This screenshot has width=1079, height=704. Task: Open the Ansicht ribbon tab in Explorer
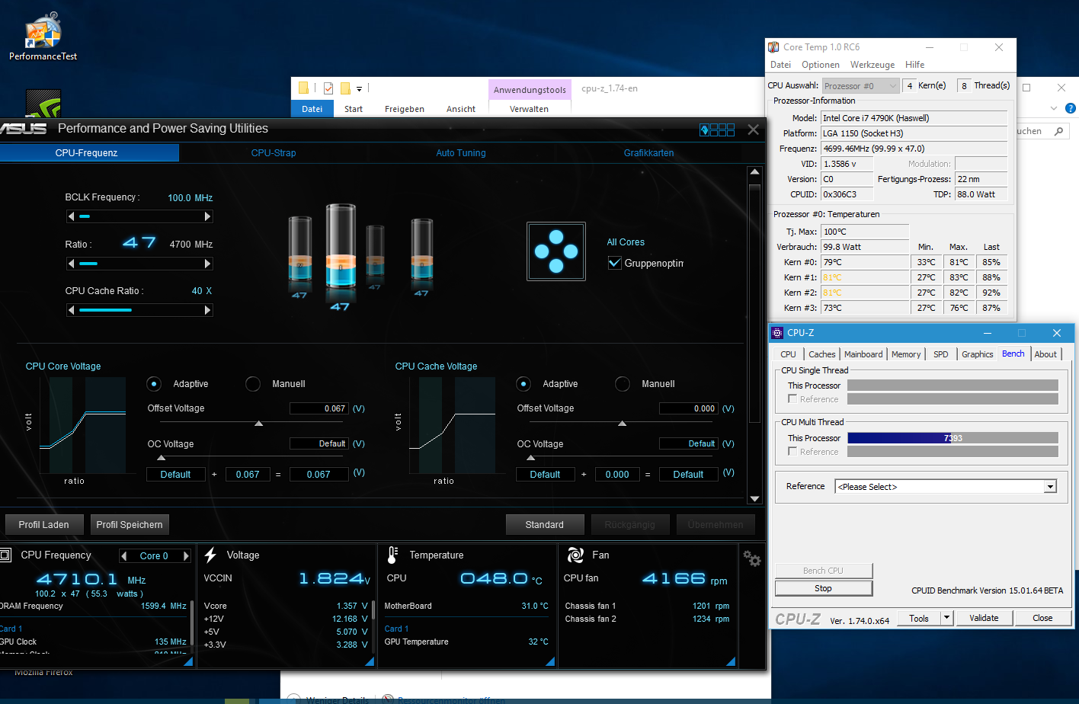point(461,109)
